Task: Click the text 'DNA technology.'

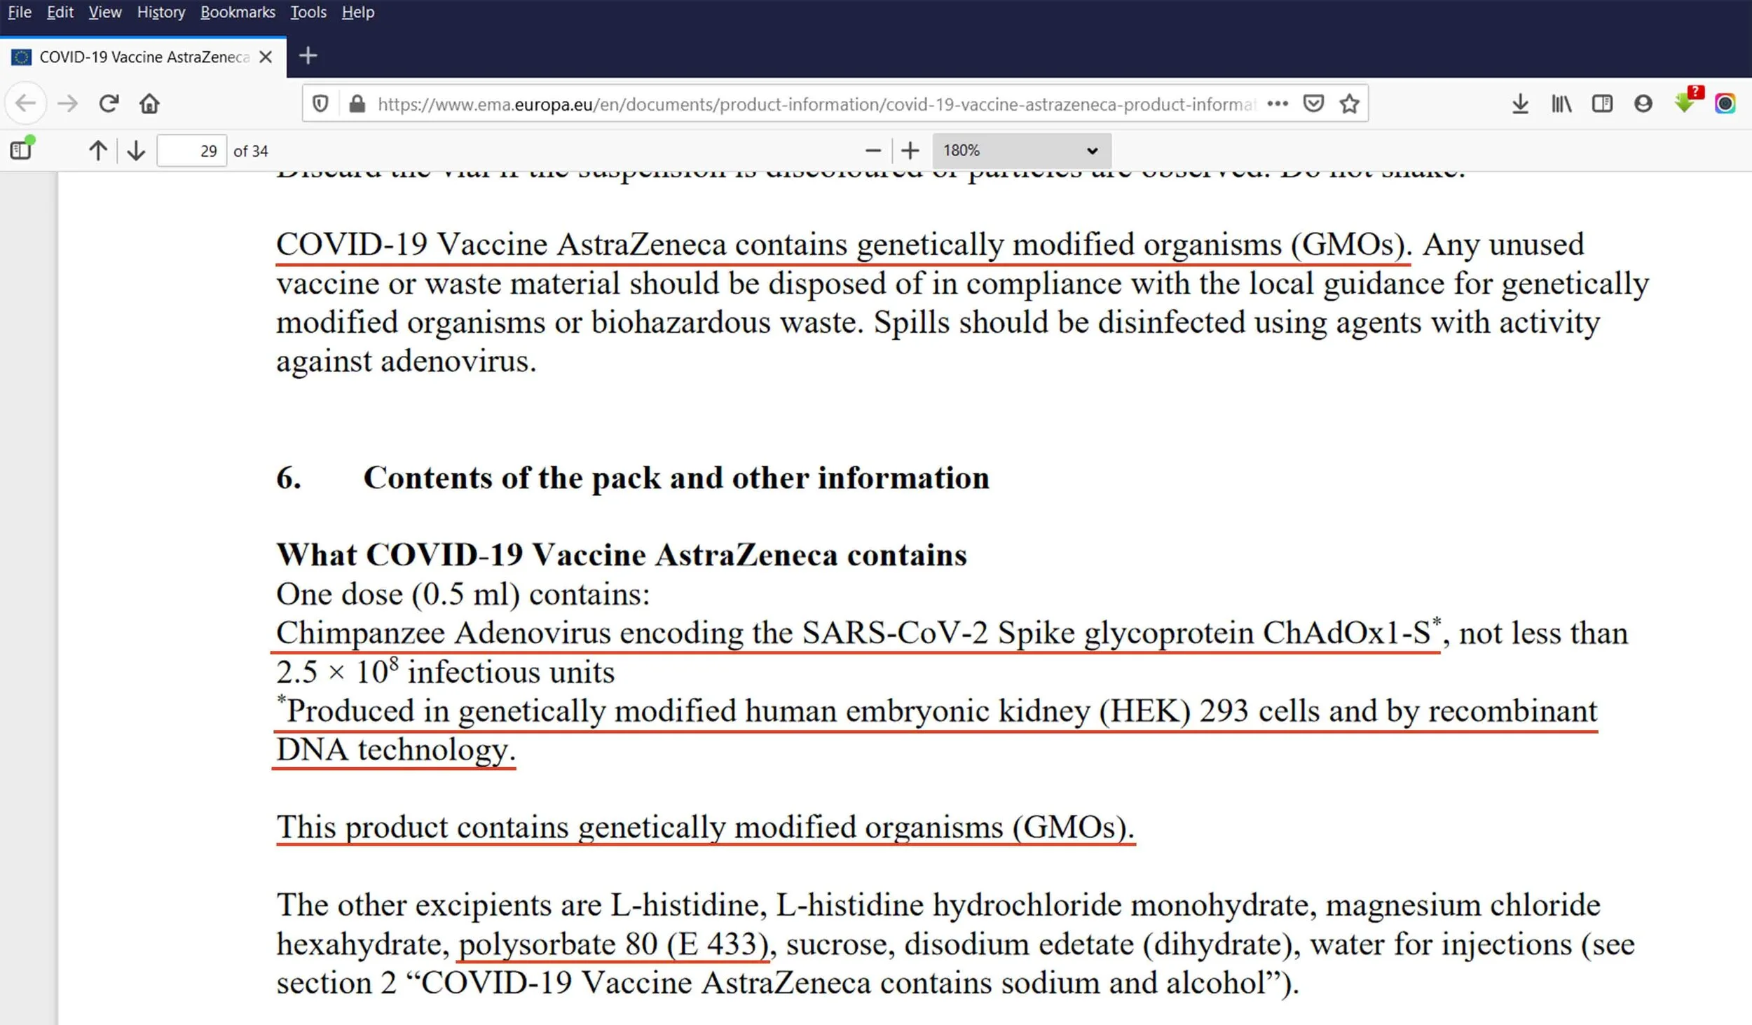Action: (396, 750)
